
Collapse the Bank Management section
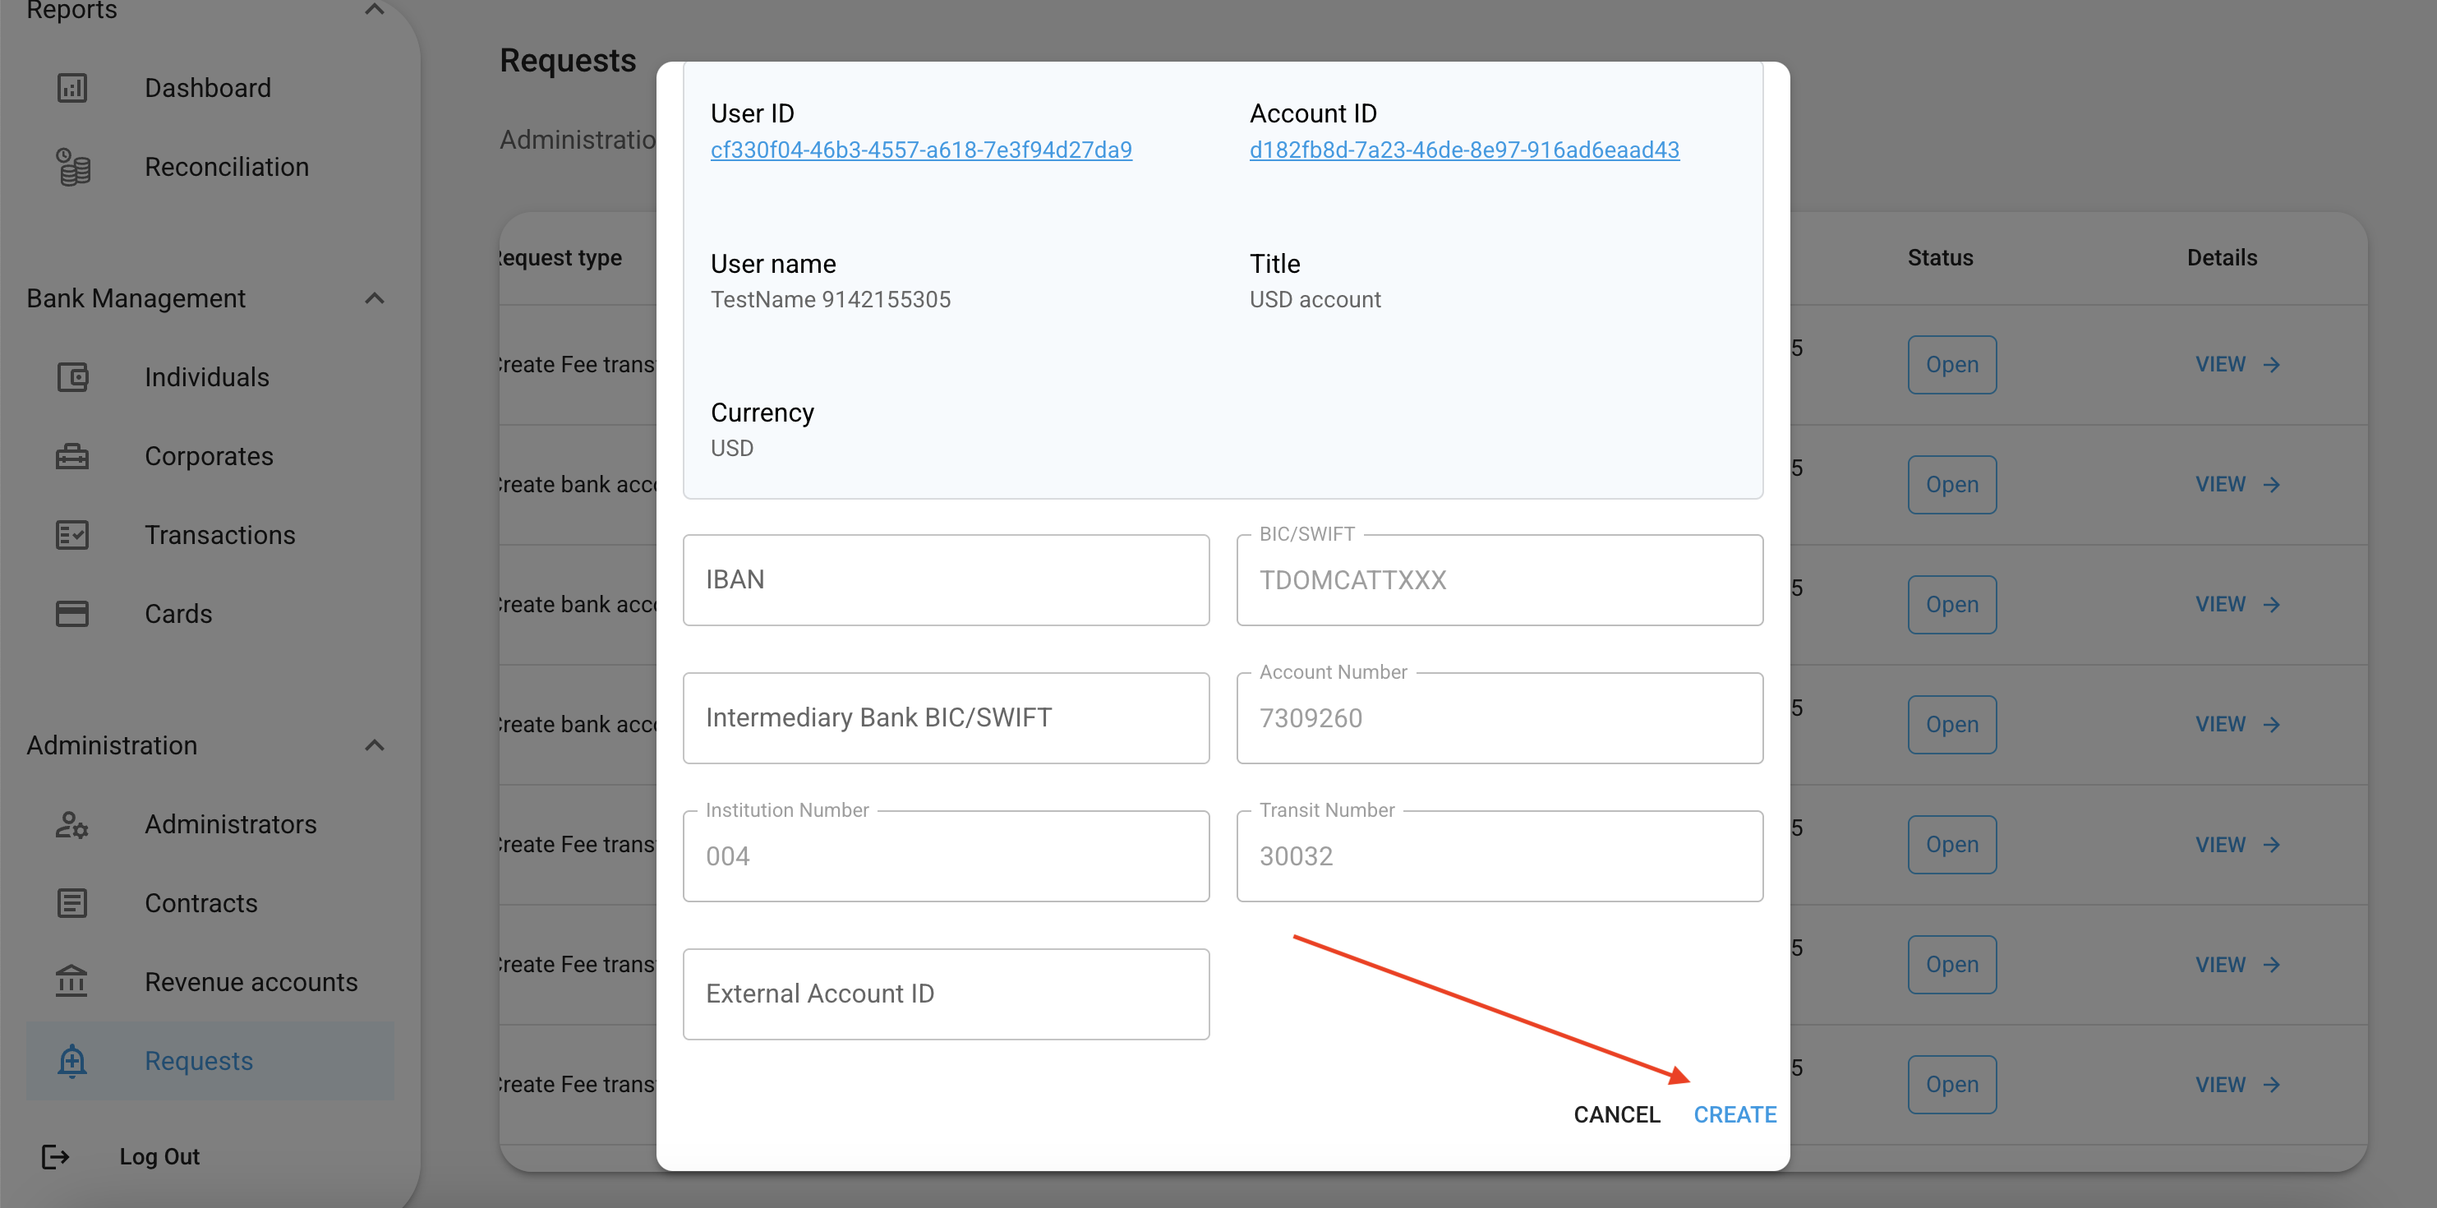pos(374,297)
